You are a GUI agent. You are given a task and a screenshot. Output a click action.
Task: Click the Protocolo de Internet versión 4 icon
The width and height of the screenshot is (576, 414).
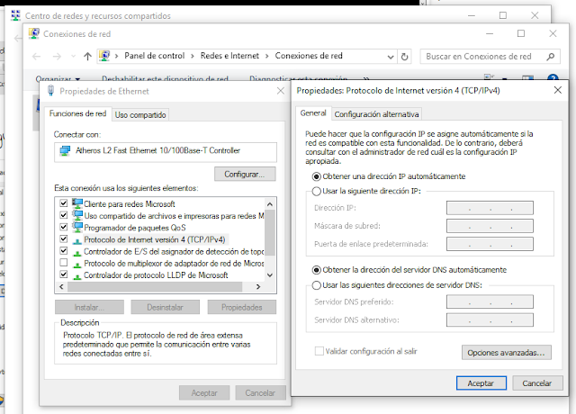77,241
